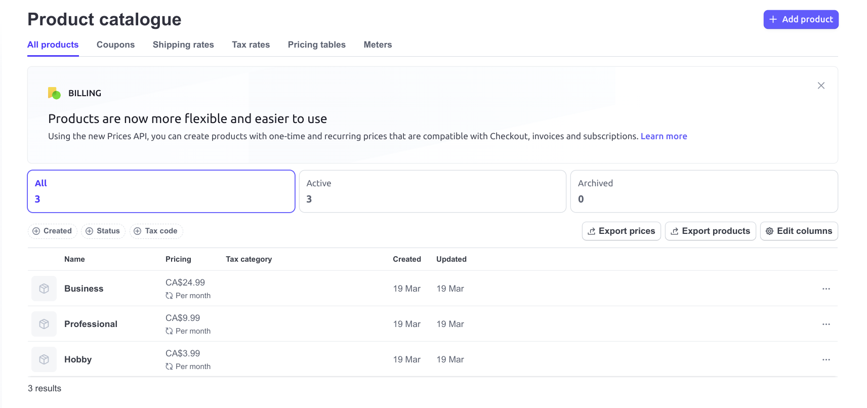Show only Active products
This screenshot has width=867, height=408.
[432, 191]
